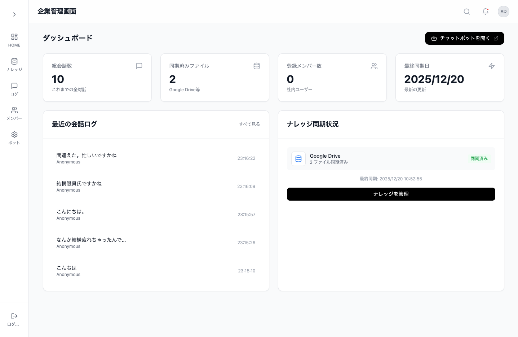Click the すべて見る link
Image resolution: width=518 pixels, height=337 pixels.
(x=249, y=124)
